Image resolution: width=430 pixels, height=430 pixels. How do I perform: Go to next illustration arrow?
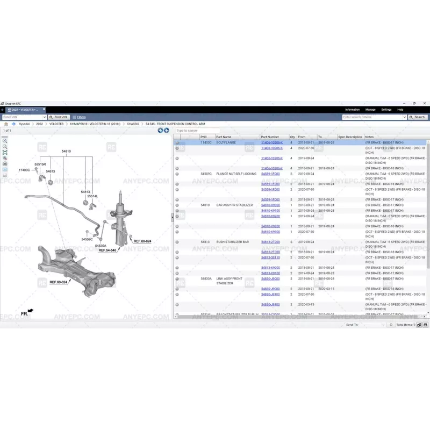(166, 131)
